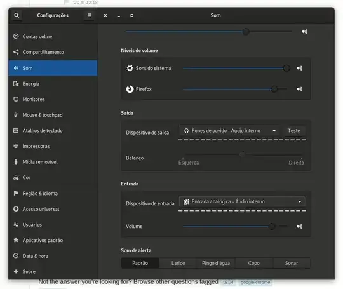
Task: Click the Sons do sistema volume slider
Action: coord(236,68)
